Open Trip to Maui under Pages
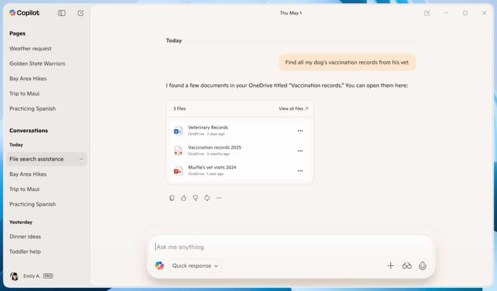Screen dimensions: 497x291 [24, 94]
